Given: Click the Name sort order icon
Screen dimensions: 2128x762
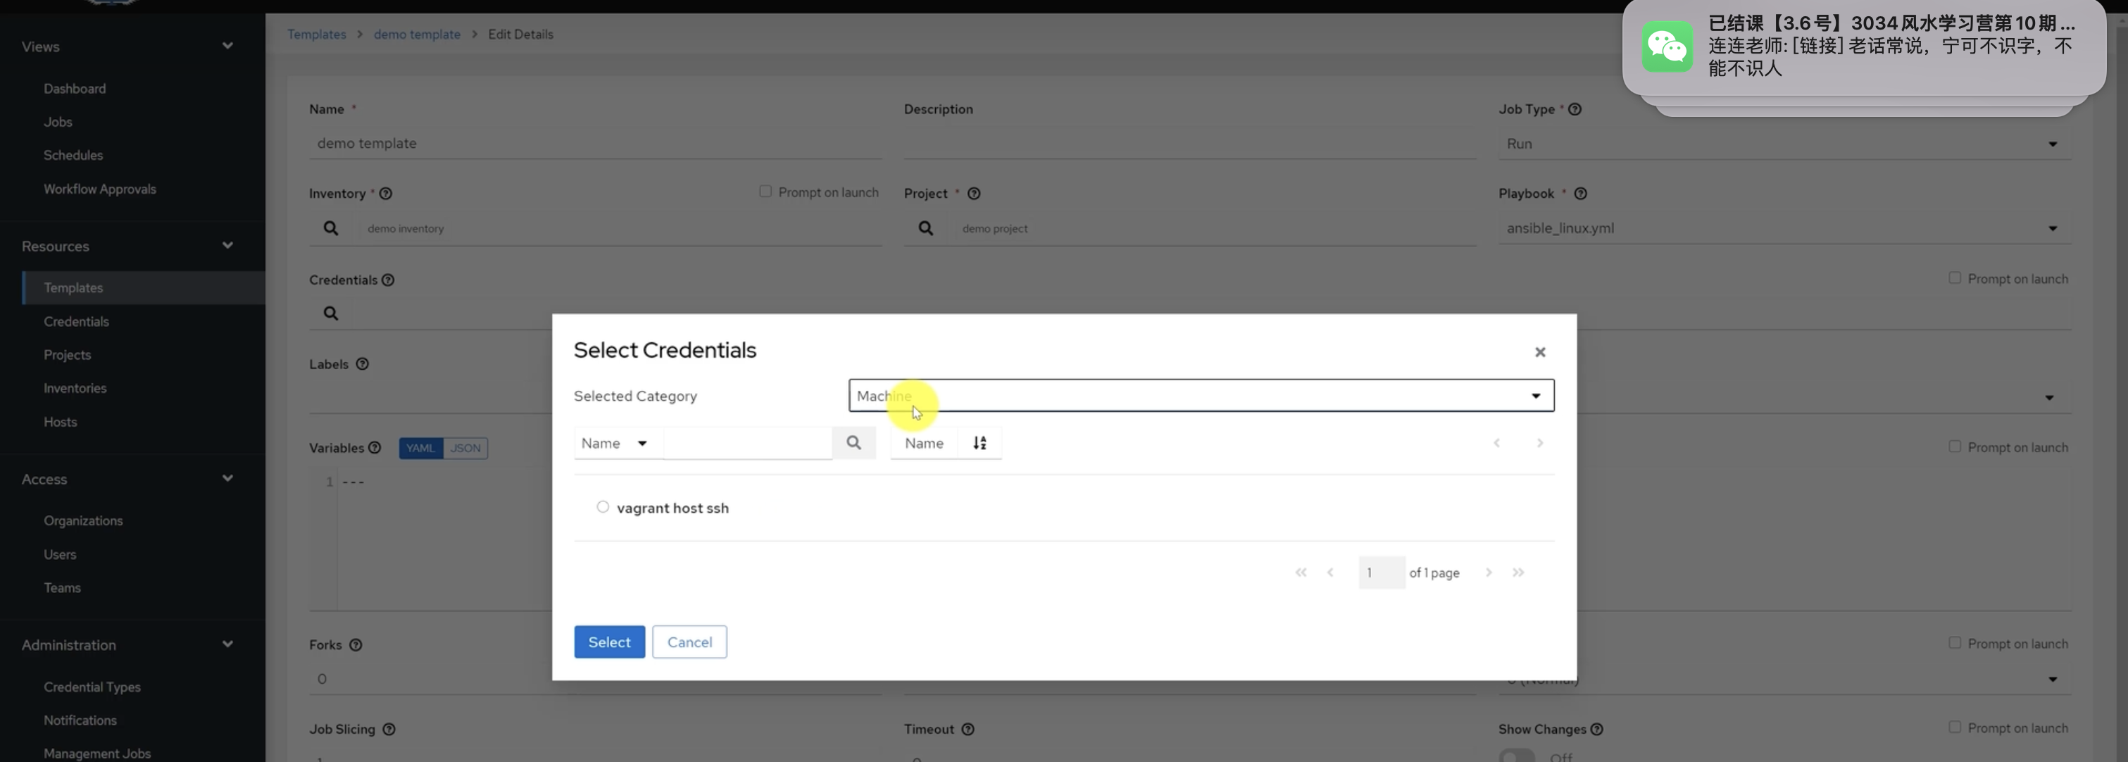Looking at the screenshot, I should coord(979,443).
